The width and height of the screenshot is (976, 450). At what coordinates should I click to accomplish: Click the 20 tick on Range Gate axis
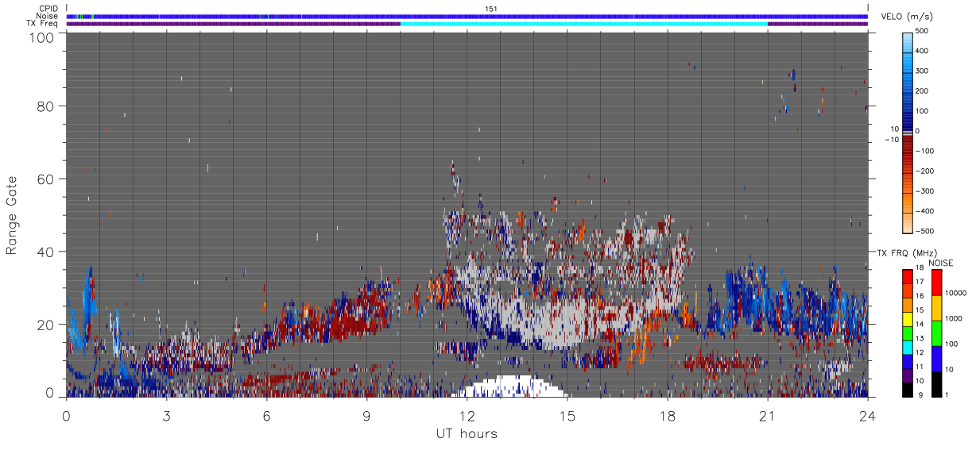click(x=45, y=325)
